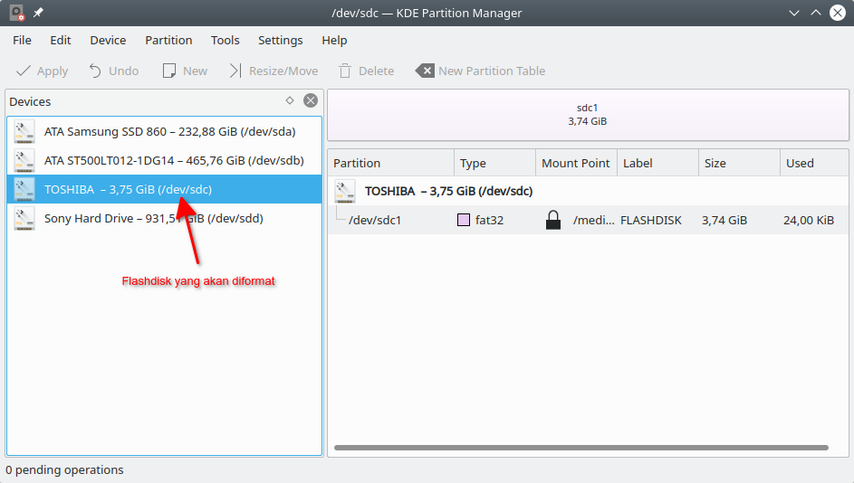Screen dimensions: 854x483
Task: Open the Partition menu
Action: [x=168, y=40]
